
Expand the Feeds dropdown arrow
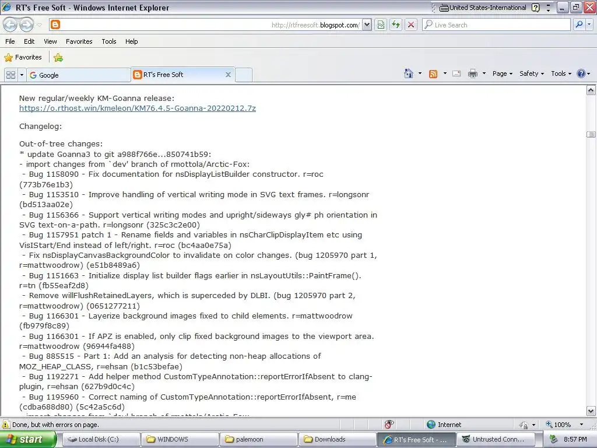click(445, 73)
